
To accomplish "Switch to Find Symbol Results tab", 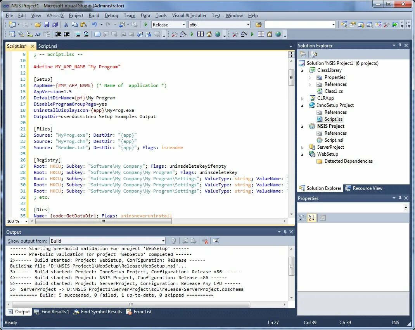I will 98,312.
